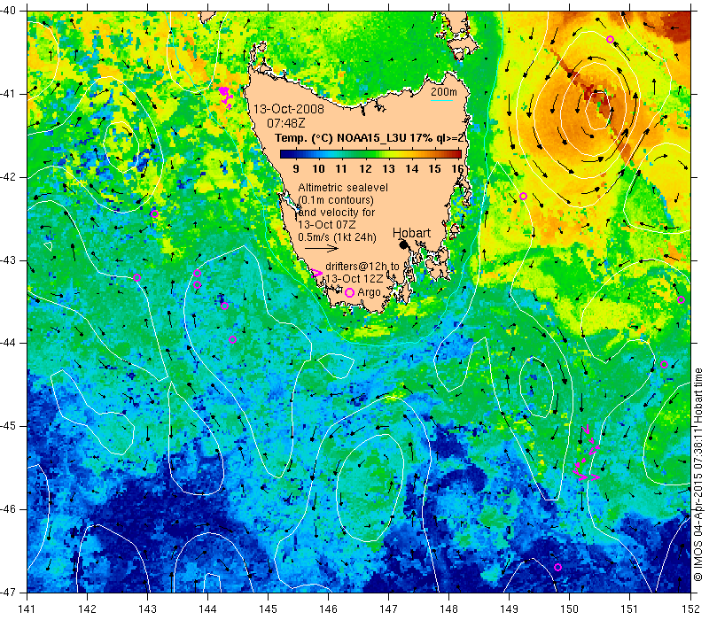Select Argo float marker near 151.6E, 44.3S
This screenshot has height=620, width=709.
click(664, 365)
